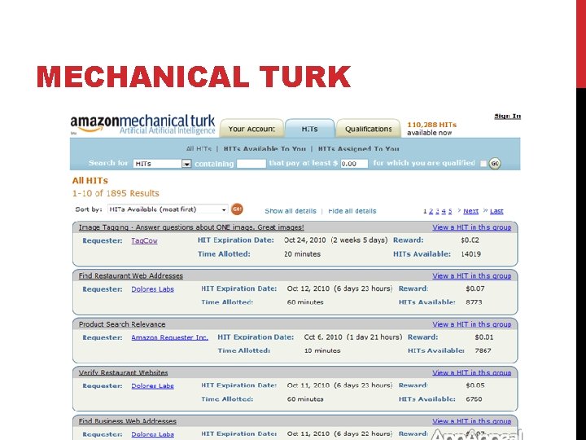View a HIT in Find Business Web Addresses group
This screenshot has height=440, width=586.
(x=471, y=421)
